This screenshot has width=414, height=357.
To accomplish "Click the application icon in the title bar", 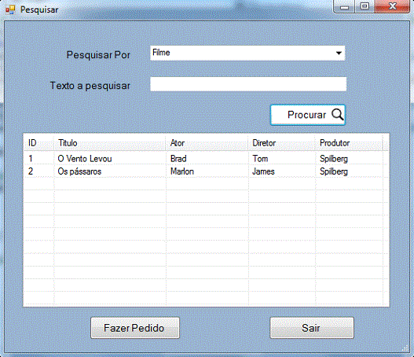I will [10, 9].
